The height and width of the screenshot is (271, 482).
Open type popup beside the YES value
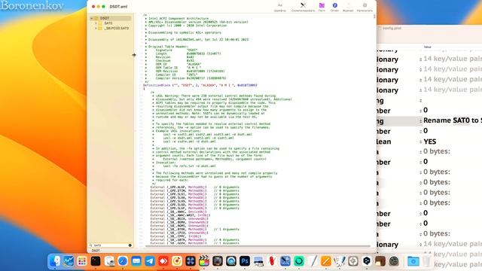(x=420, y=142)
